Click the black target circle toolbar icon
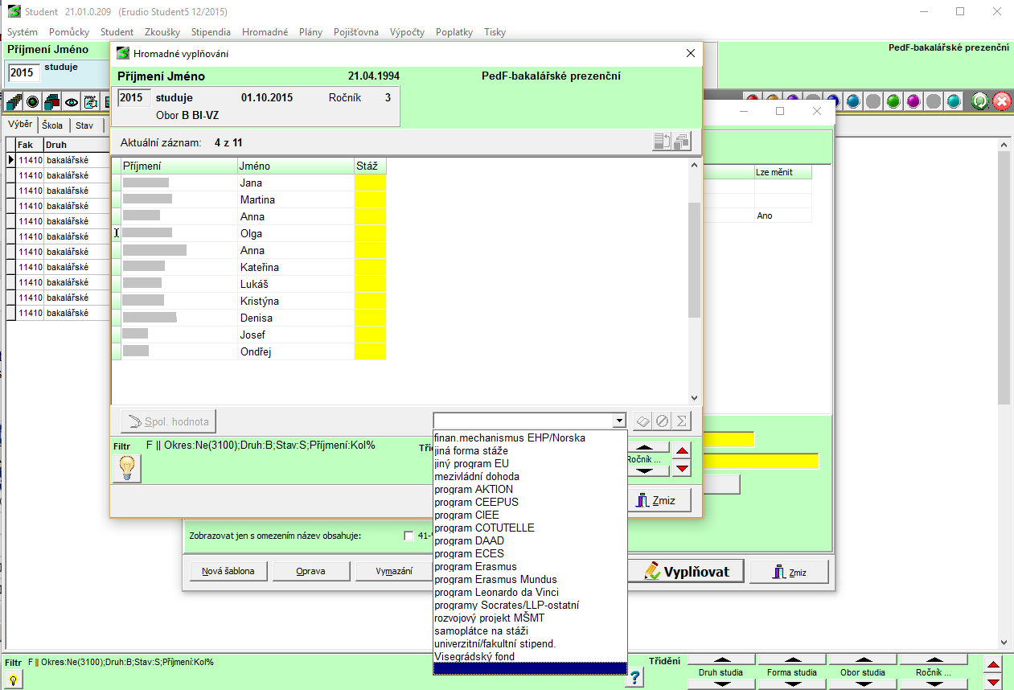The height and width of the screenshot is (690, 1014). point(33,102)
